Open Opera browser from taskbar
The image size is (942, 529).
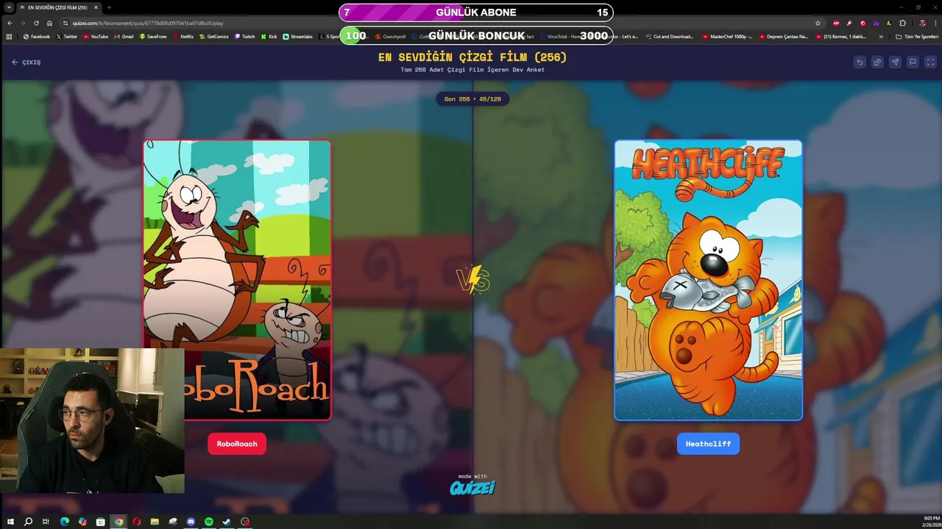tap(137, 522)
